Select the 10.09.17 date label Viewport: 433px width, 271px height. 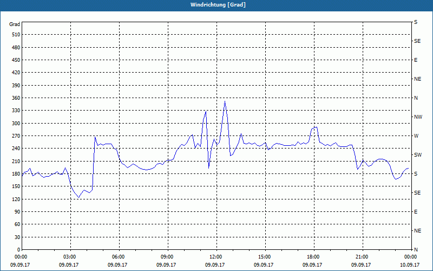coord(410,265)
